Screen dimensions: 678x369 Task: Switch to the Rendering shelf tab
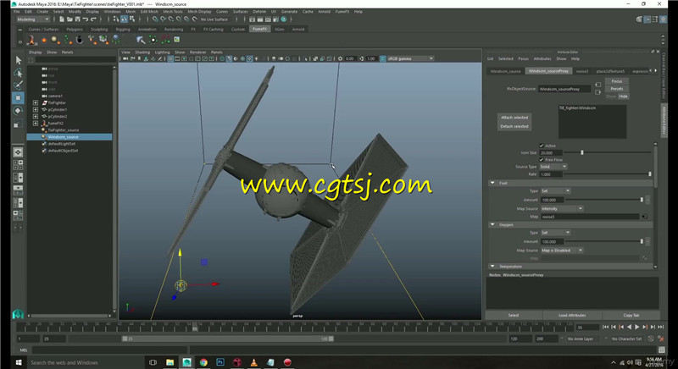pos(174,30)
